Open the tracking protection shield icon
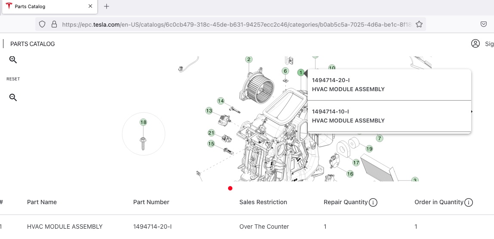494x239 pixels. coord(42,24)
